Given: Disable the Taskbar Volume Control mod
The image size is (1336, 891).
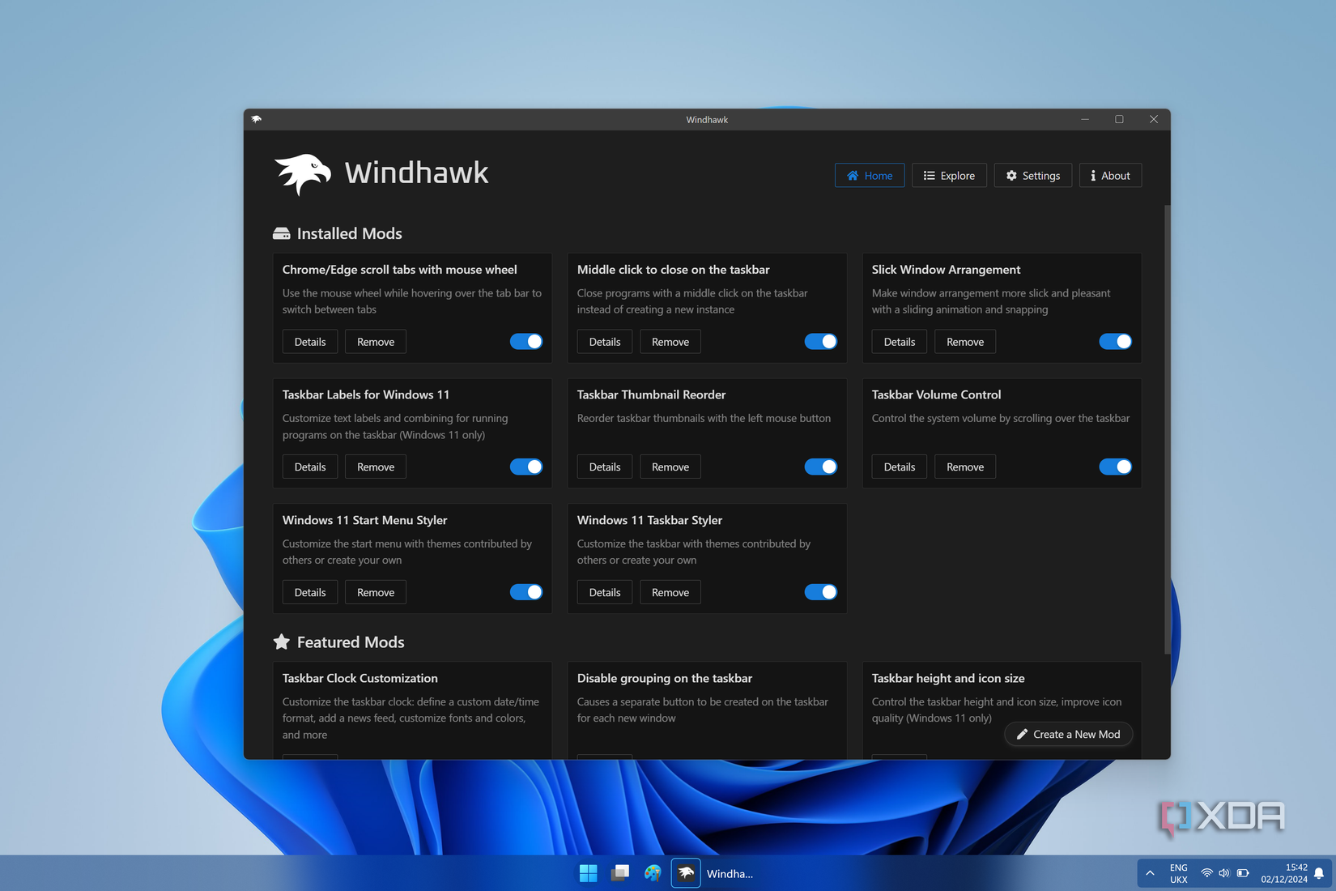Looking at the screenshot, I should coord(1116,467).
